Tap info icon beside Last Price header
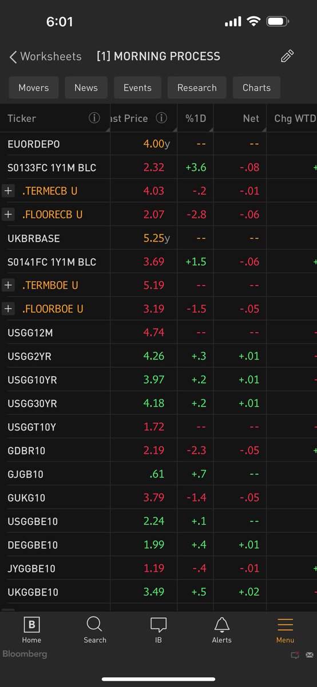Screen dimensions: 317x687 coord(161,118)
